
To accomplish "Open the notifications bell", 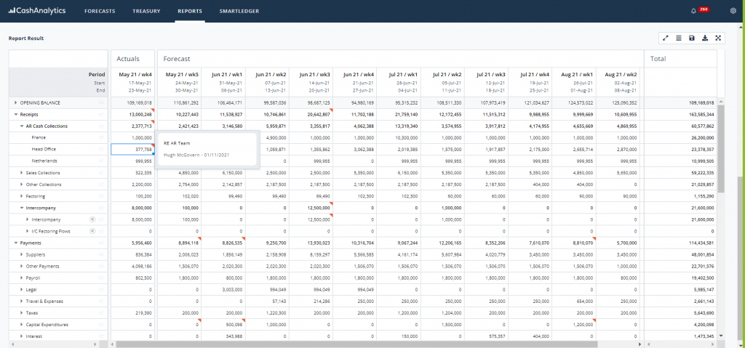I will (693, 11).
